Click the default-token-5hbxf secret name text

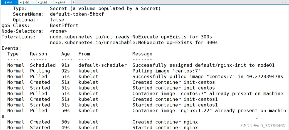click(77, 14)
